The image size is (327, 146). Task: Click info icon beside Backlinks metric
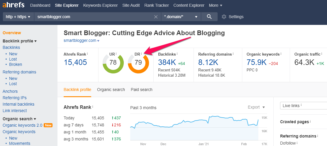pos(177,54)
